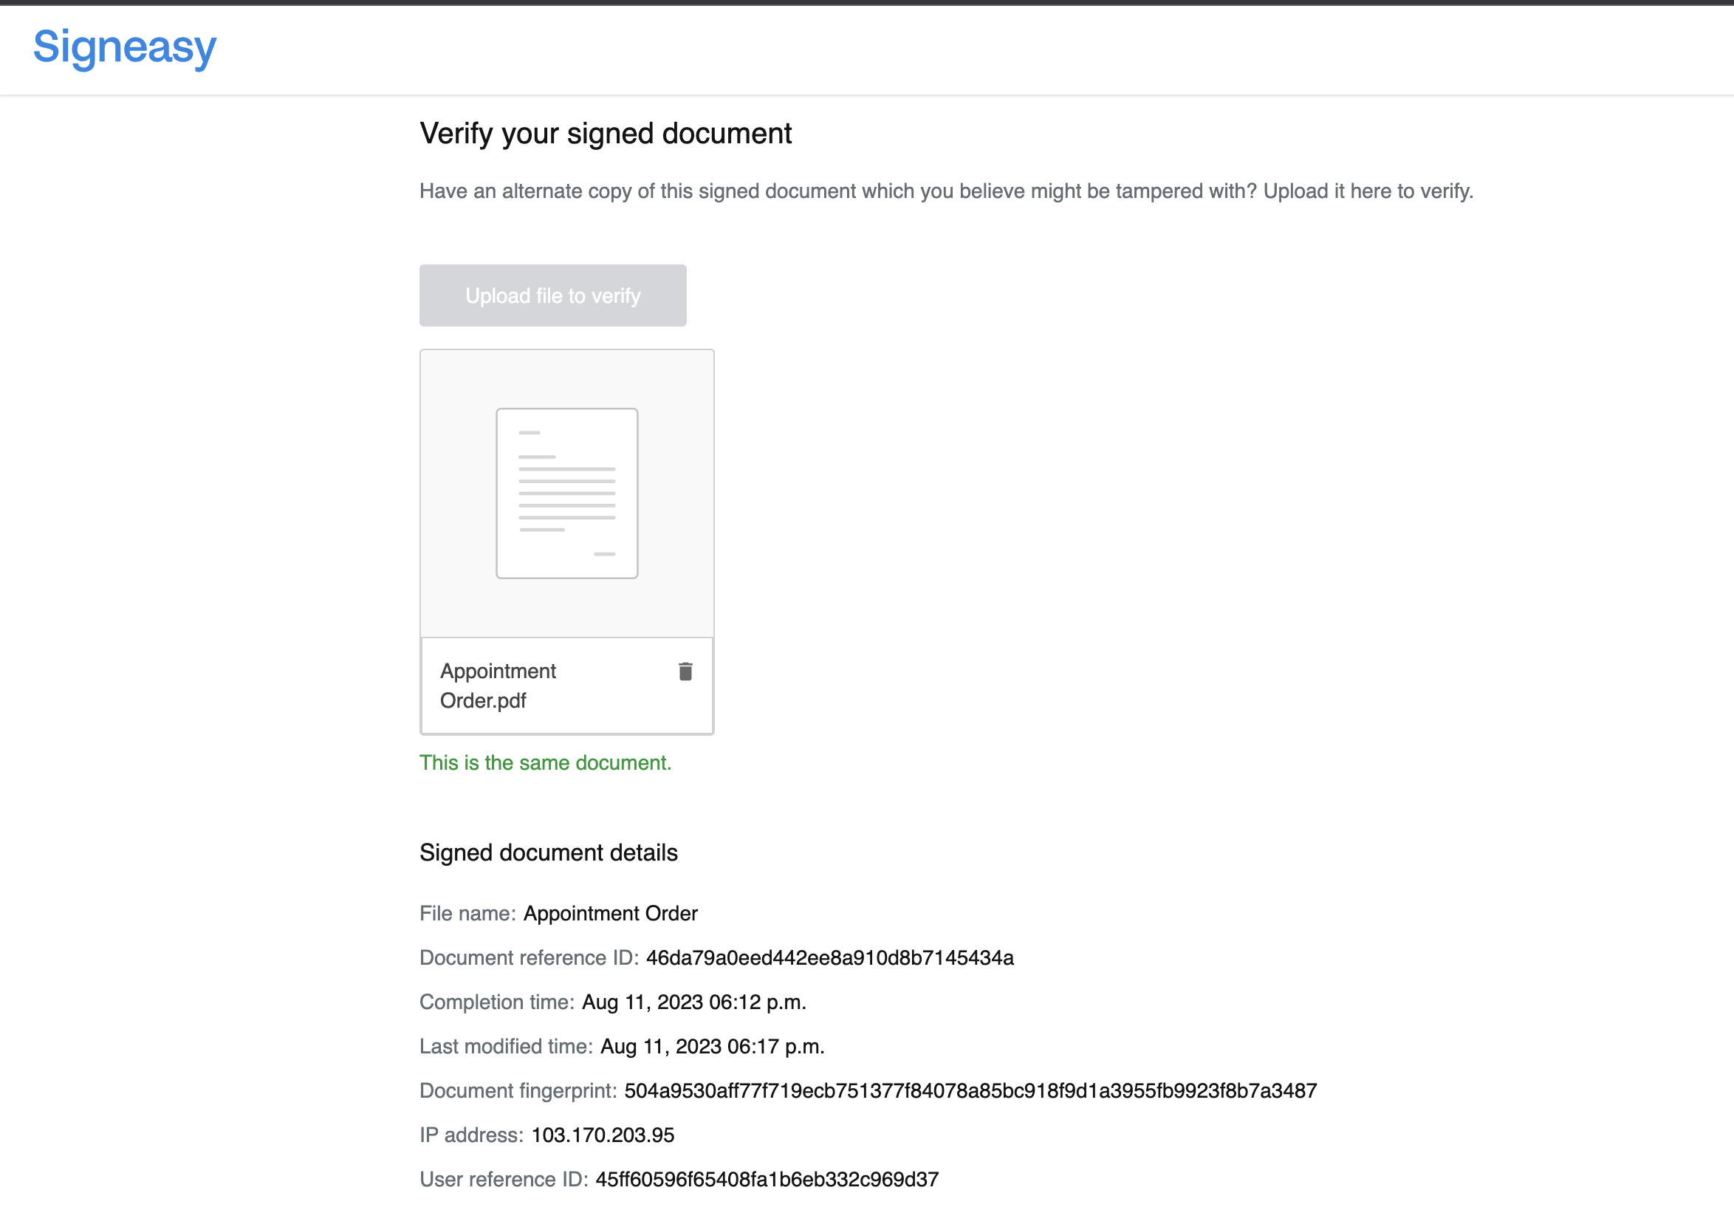
Task: Click the File name Appointment Order value
Action: (x=610, y=914)
